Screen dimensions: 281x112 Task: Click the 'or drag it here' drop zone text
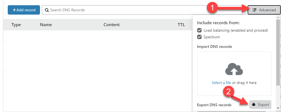pos(244,83)
